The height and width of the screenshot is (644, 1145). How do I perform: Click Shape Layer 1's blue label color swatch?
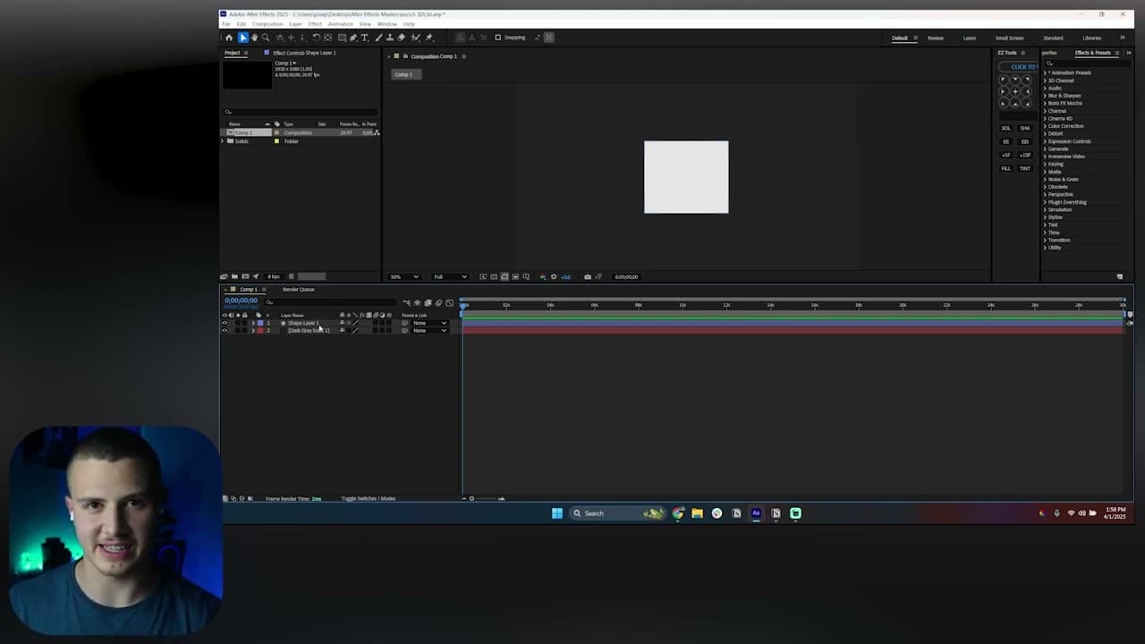(x=260, y=323)
